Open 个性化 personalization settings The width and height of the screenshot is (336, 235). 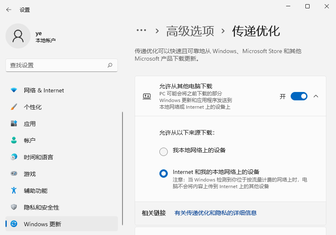click(x=33, y=107)
